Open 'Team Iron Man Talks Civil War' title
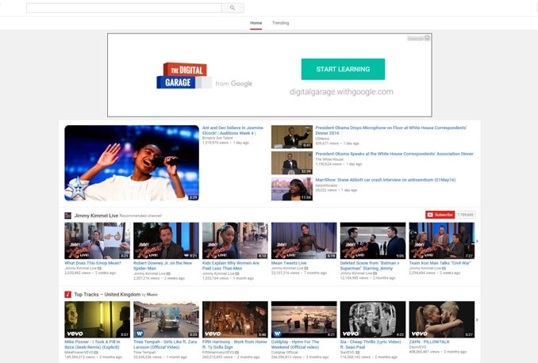This screenshot has height=363, width=538. point(440,263)
